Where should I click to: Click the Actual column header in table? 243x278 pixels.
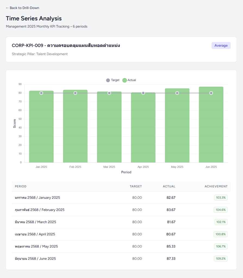(x=169, y=187)
